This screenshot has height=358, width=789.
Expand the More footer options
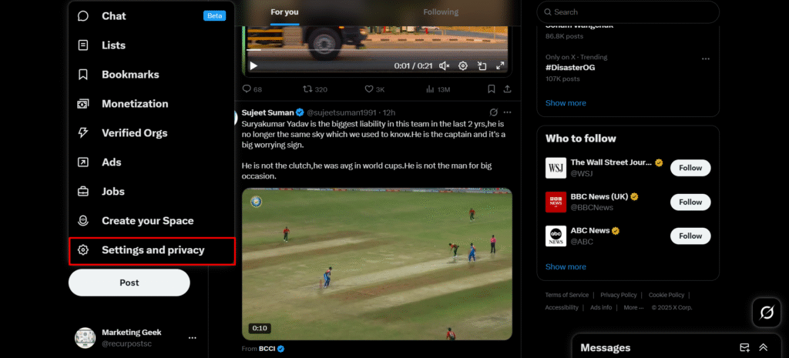tap(633, 308)
